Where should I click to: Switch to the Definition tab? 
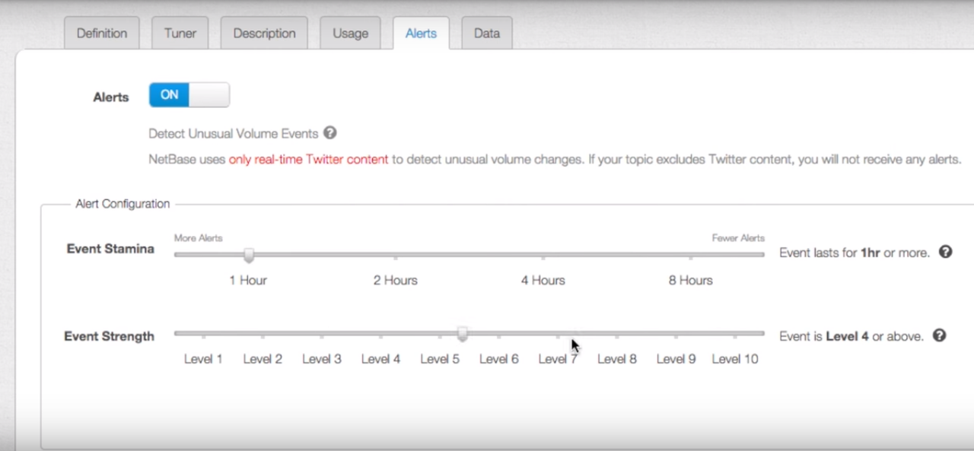(101, 33)
